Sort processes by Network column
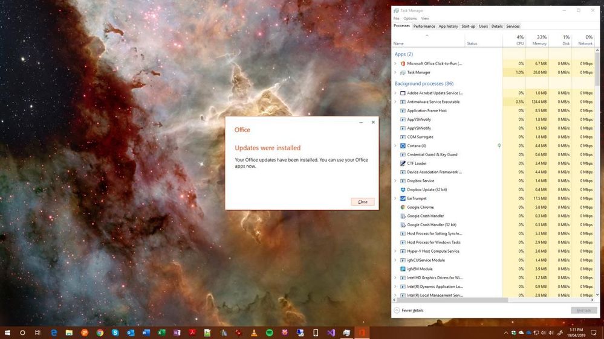The width and height of the screenshot is (604, 339). 583,40
